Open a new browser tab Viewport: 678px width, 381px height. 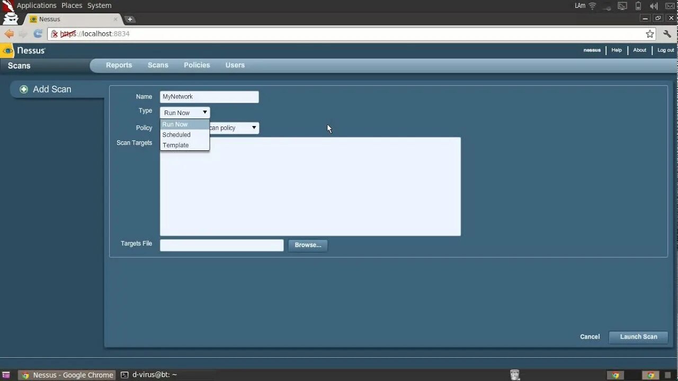(130, 19)
